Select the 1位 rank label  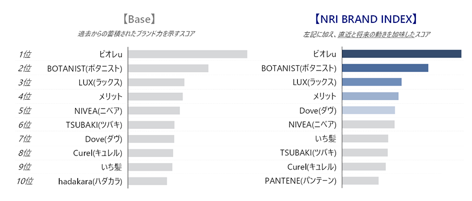(x=25, y=54)
